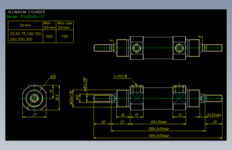This screenshot has width=232, height=150.
Task: Click the 2-PT1/8 port label
Action: (120, 76)
